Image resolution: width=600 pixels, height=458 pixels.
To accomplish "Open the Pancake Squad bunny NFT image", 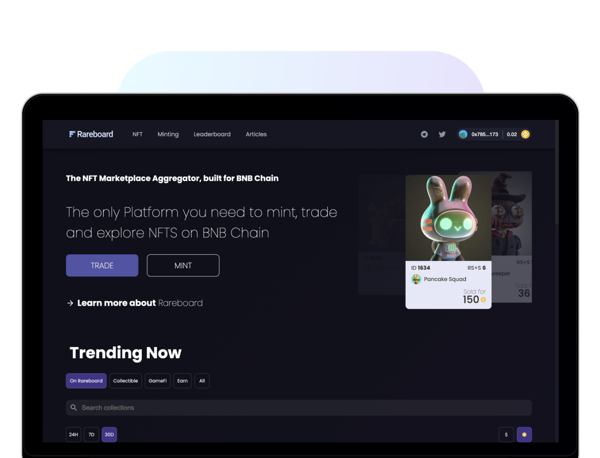I will 448,218.
